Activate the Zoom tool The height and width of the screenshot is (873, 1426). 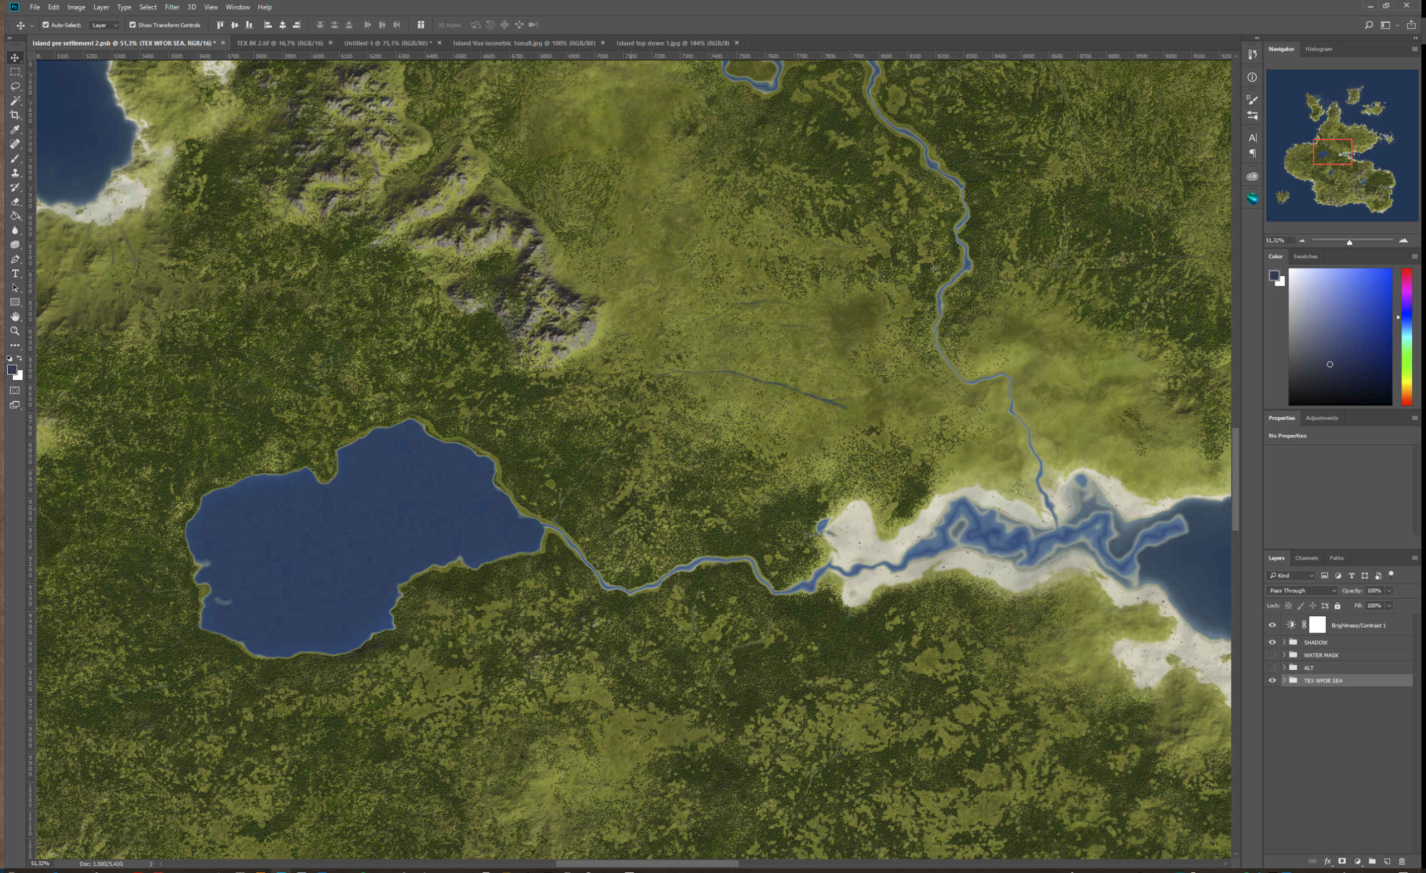click(x=15, y=331)
